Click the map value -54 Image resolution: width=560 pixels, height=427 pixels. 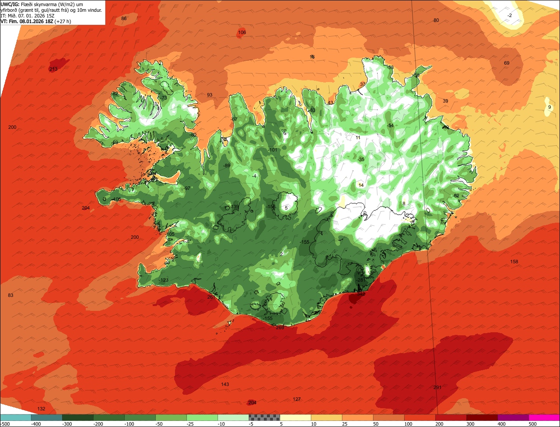[390, 125]
